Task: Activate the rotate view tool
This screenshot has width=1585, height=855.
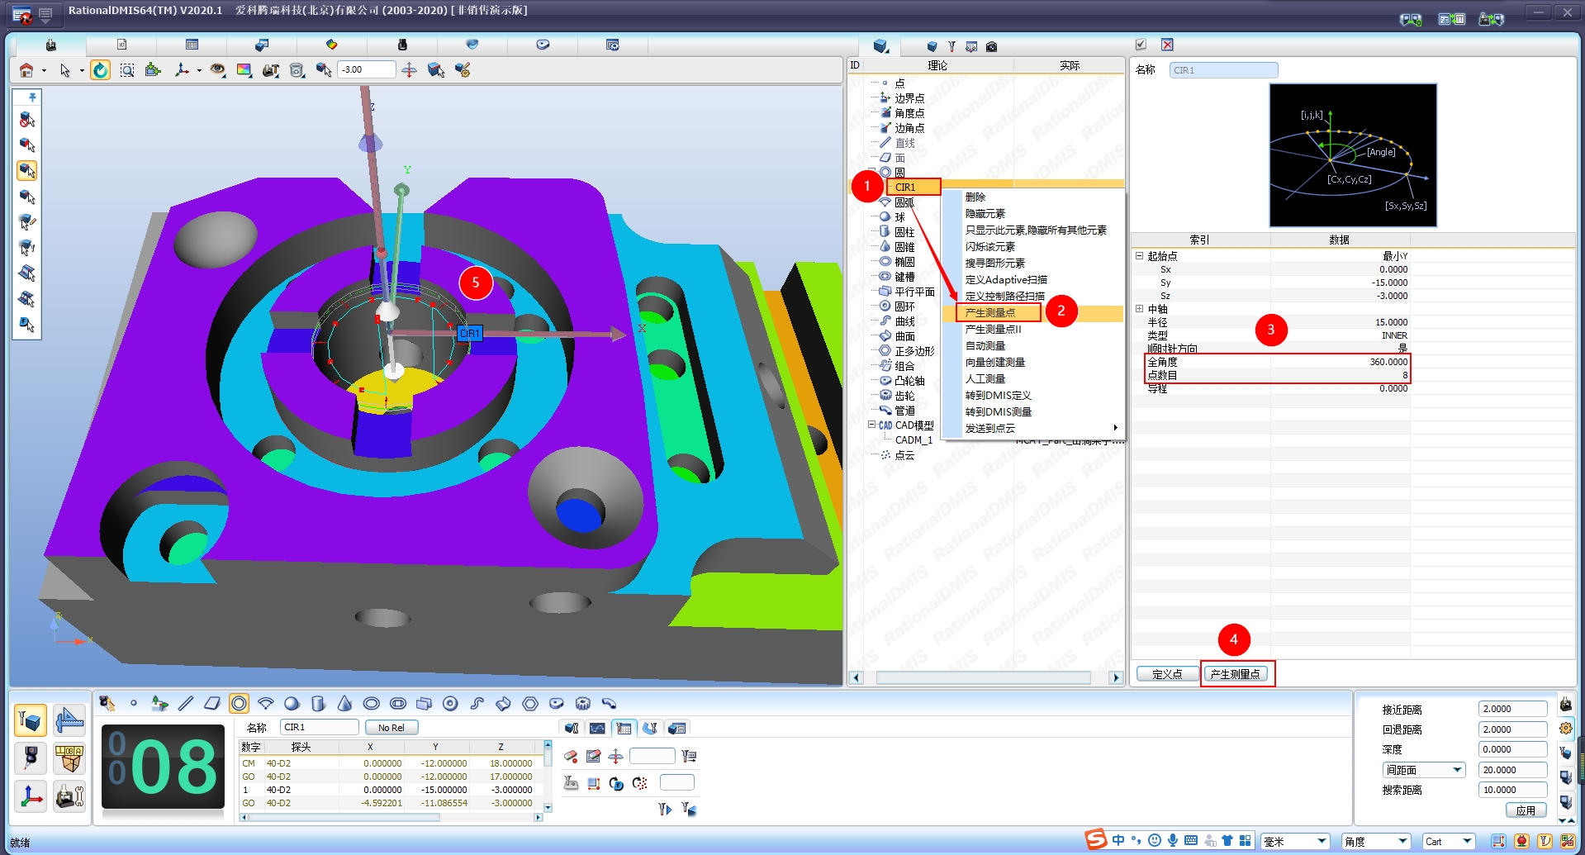Action: pos(100,70)
